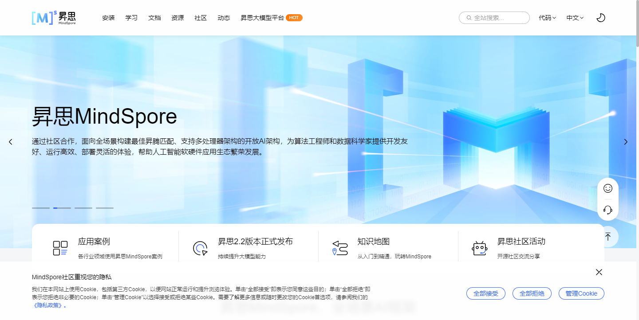
Task: Click 从入门到精通，玩转MindSpore text
Action: [394, 256]
